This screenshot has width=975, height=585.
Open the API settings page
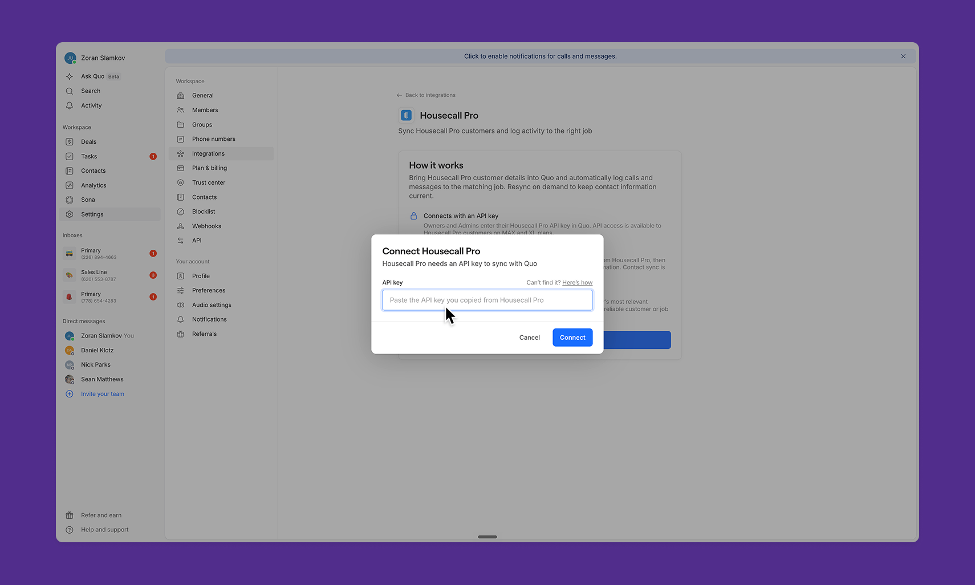pyautogui.click(x=221, y=241)
